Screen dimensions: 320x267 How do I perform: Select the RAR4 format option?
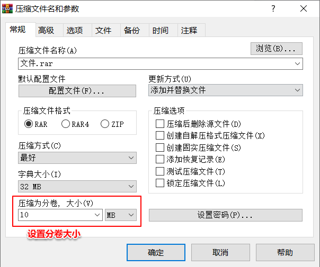tap(66, 124)
